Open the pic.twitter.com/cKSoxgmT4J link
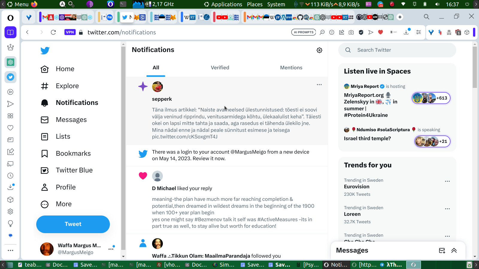The width and height of the screenshot is (479, 269). [x=185, y=137]
